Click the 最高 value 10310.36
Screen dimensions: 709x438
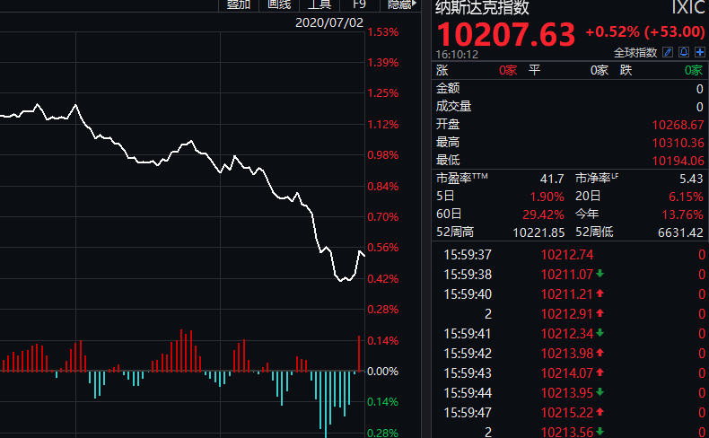point(678,143)
